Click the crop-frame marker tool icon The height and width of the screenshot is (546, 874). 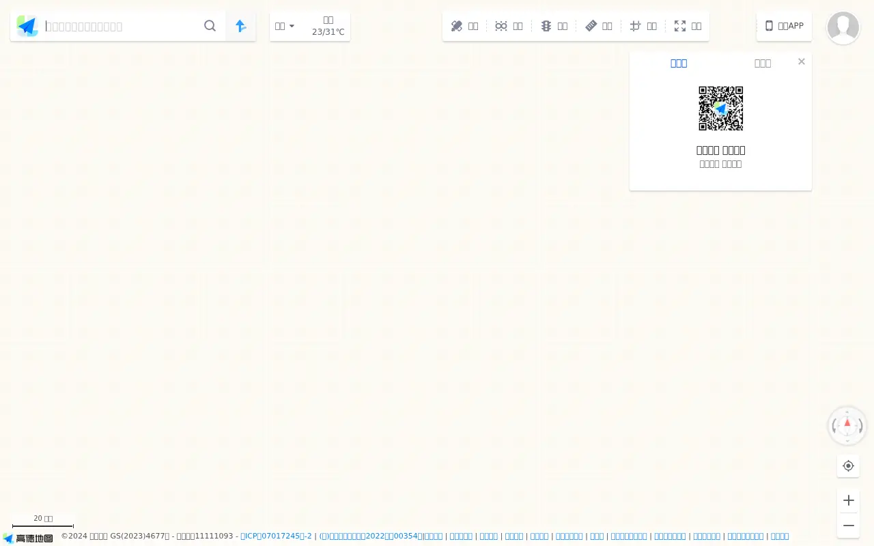click(x=643, y=26)
